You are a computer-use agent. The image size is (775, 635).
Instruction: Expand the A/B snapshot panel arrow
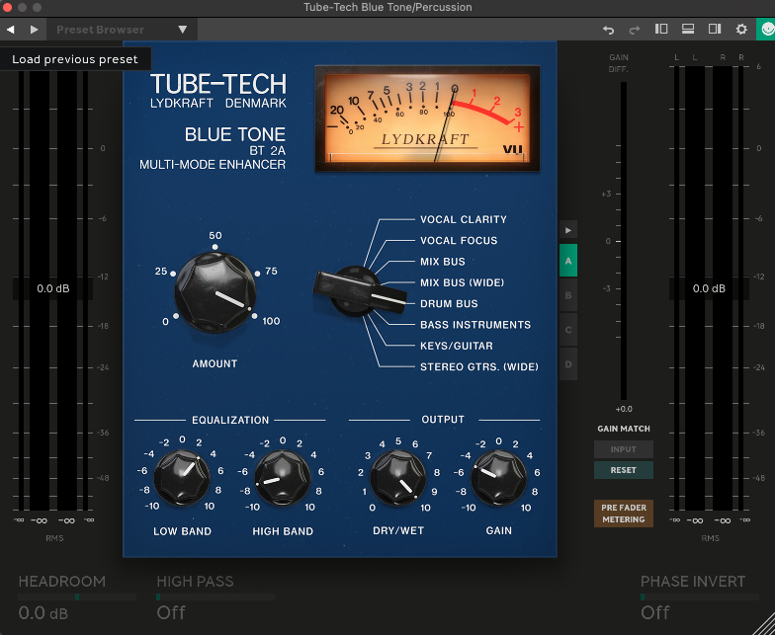tap(567, 230)
